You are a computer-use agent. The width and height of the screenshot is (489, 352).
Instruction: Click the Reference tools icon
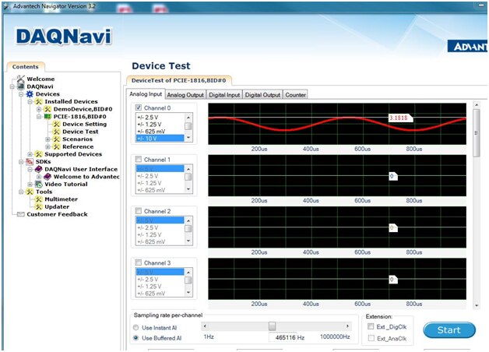56,146
